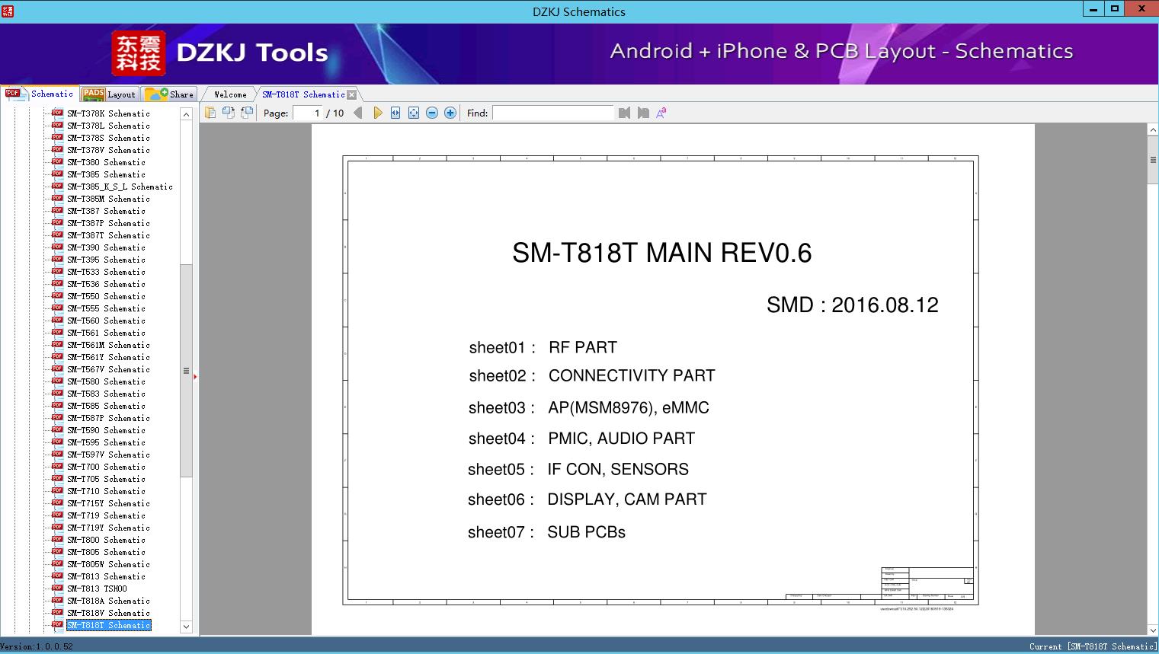Click the red sidebar collapse arrow
Image resolution: width=1159 pixels, height=654 pixels.
coord(195,376)
